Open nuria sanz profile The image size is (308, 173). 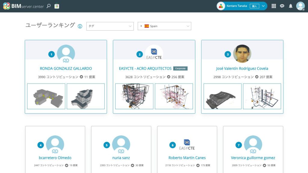tap(121, 158)
